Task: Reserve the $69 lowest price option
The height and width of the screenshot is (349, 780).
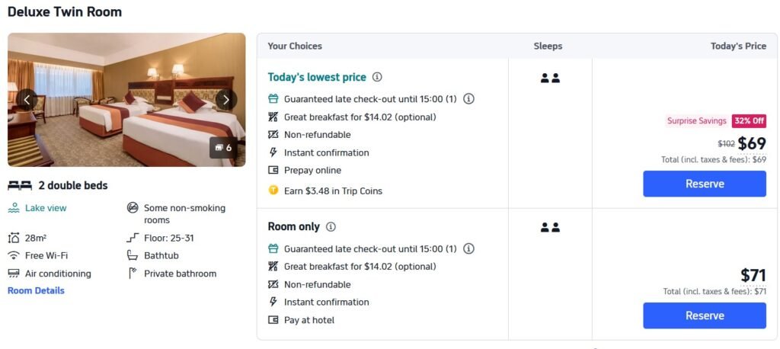Action: [x=705, y=184]
